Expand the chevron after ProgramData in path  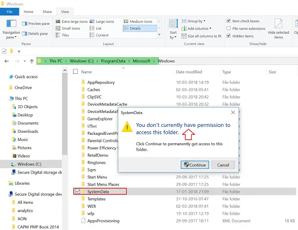pyautogui.click(x=129, y=61)
